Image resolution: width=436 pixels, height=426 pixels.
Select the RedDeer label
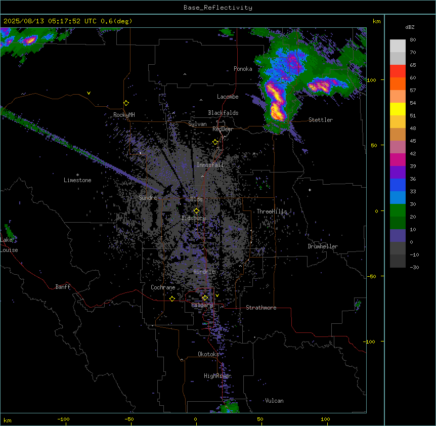pos(223,129)
